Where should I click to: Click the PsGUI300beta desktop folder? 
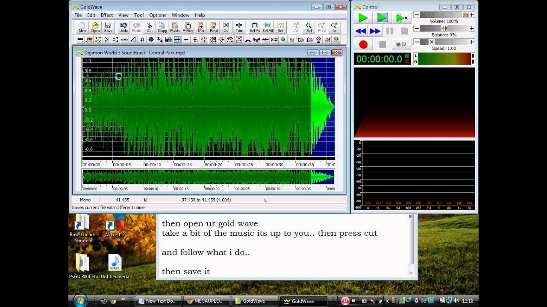(83, 267)
